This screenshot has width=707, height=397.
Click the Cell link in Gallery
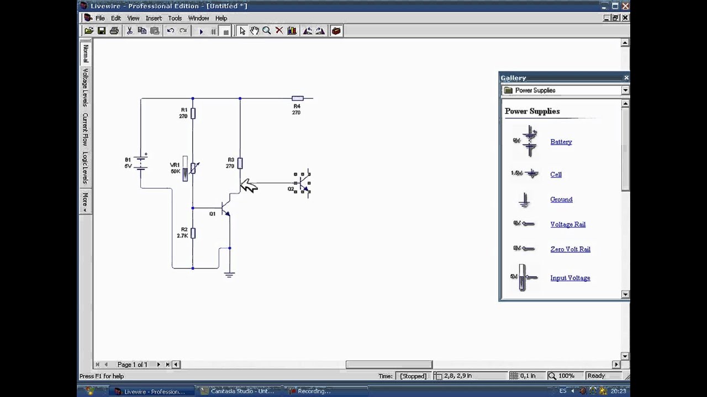[x=556, y=174]
